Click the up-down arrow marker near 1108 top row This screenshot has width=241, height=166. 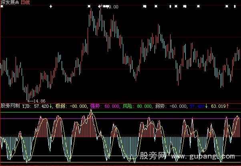170,6
